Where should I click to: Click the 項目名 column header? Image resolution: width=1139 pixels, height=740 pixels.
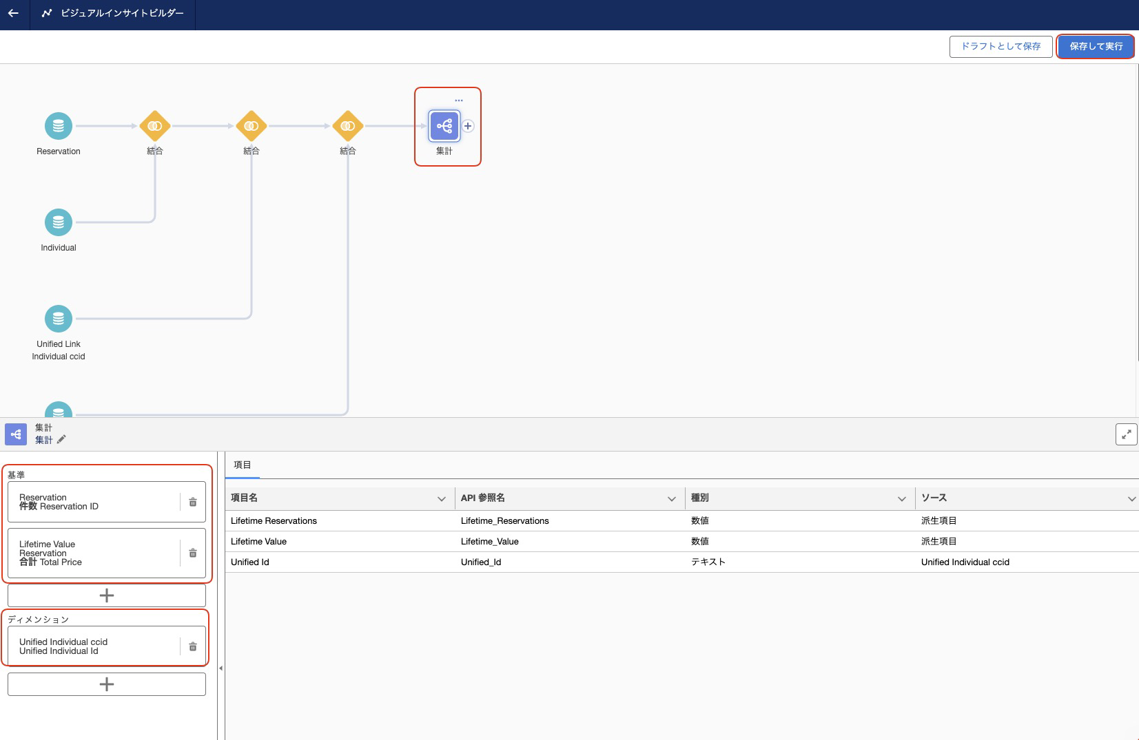[340, 498]
